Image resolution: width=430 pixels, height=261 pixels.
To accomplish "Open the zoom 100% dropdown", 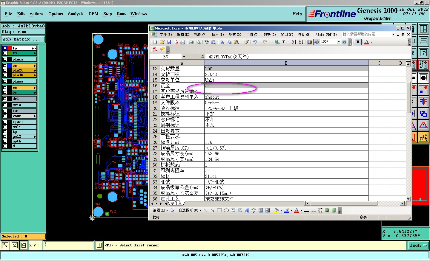I will click(x=339, y=42).
